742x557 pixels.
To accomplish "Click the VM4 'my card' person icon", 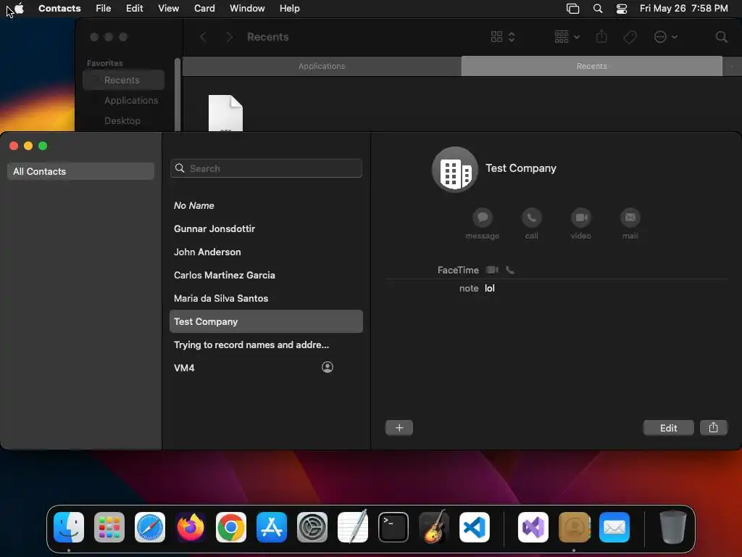I will click(328, 367).
